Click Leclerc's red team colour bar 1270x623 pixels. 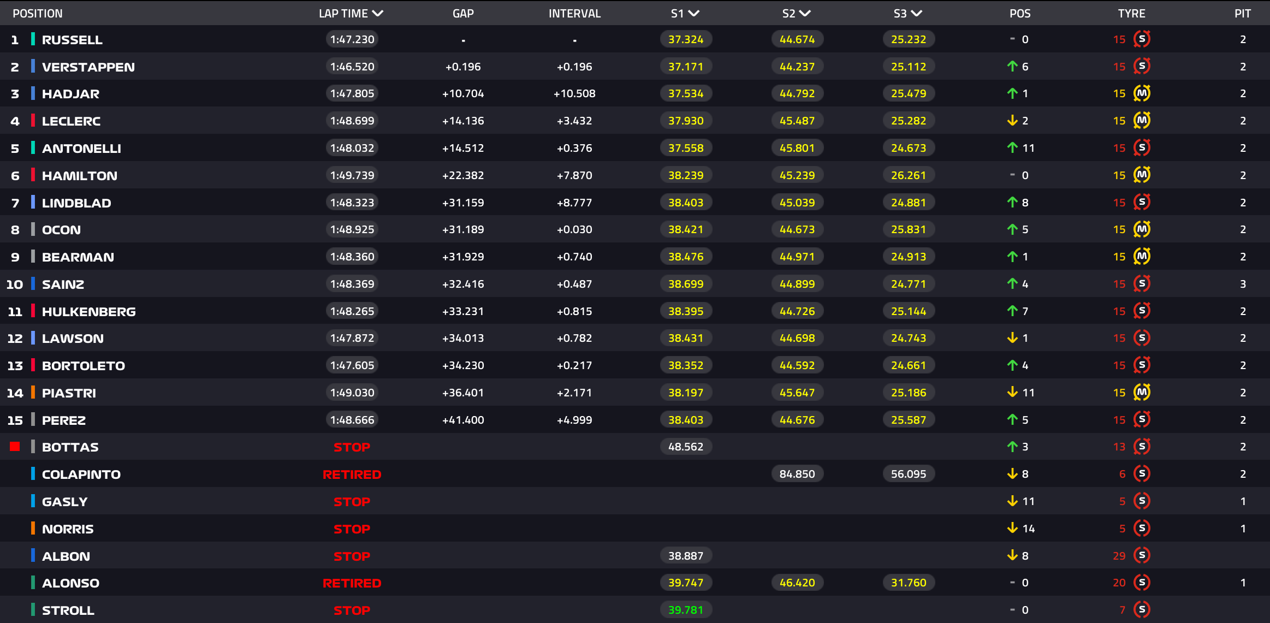tap(33, 121)
